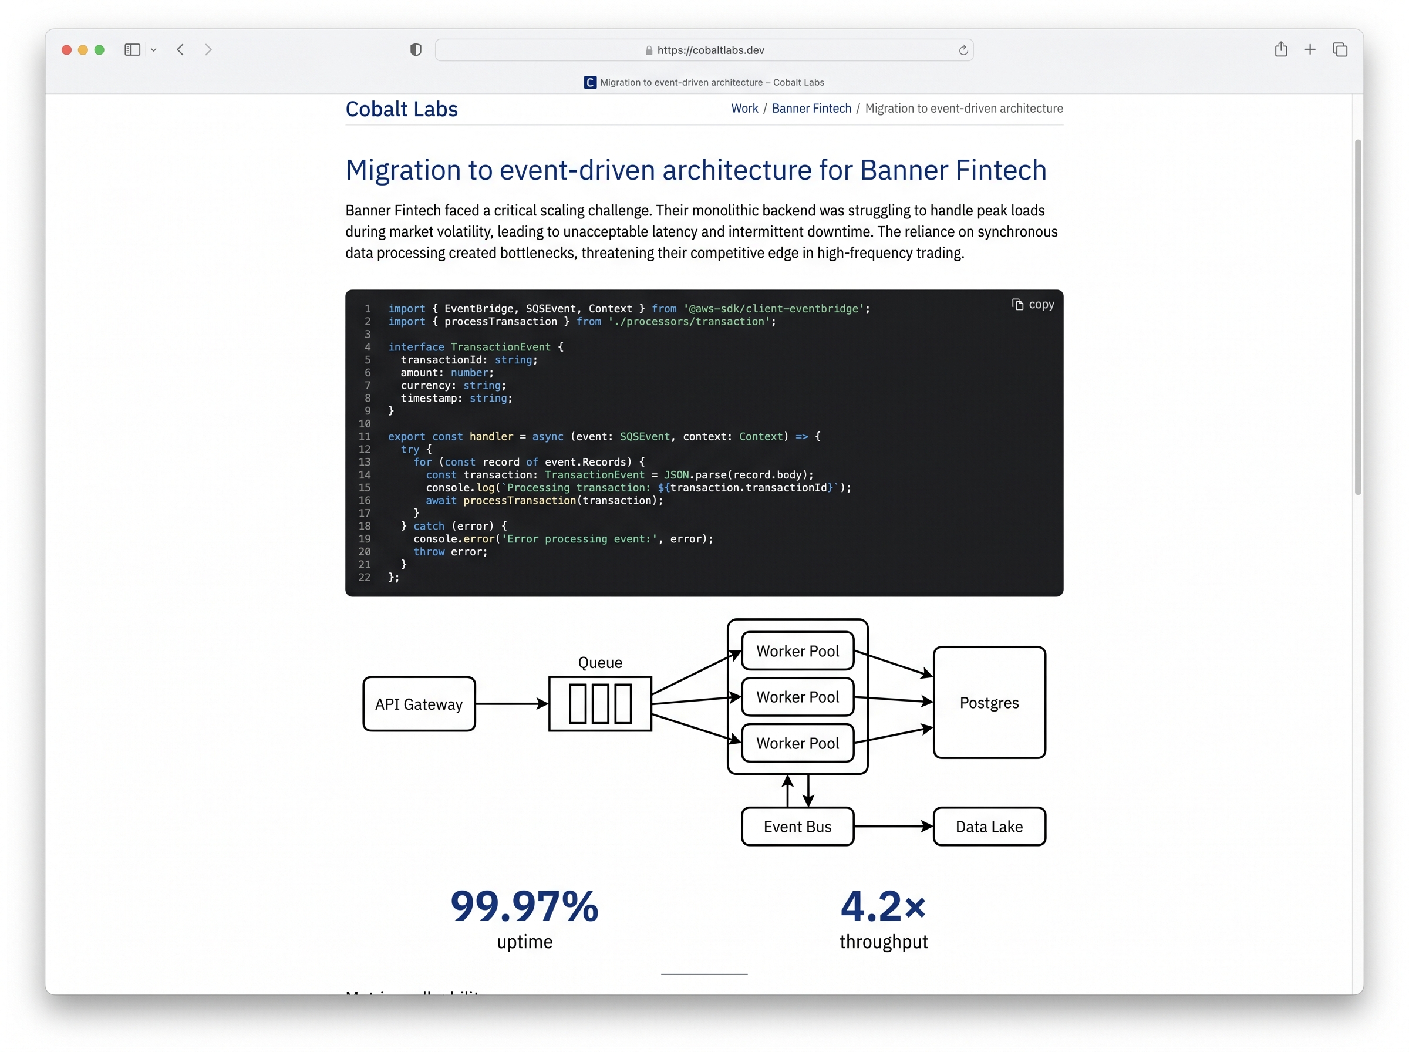
Task: Show the tab overview icon
Action: tap(1340, 49)
